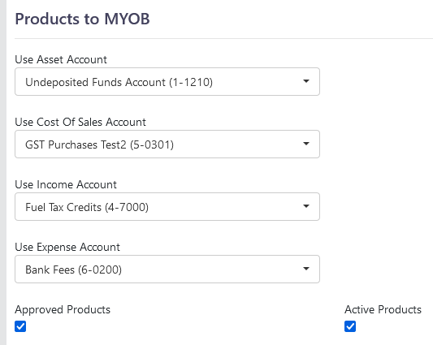Click the divider line under the heading
The width and height of the screenshot is (433, 345).
[223, 39]
